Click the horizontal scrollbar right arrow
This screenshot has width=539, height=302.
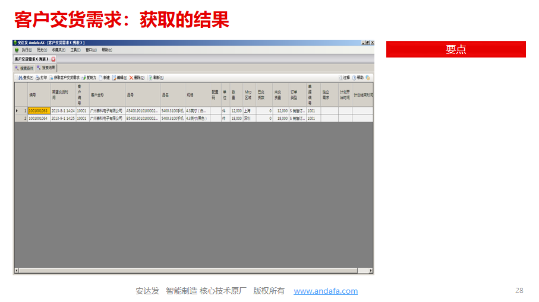tap(371, 271)
